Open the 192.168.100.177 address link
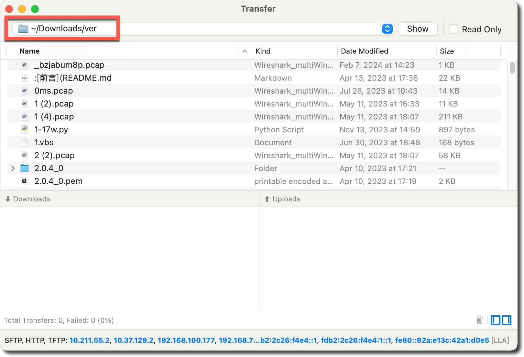524x357 pixels. 186,340
